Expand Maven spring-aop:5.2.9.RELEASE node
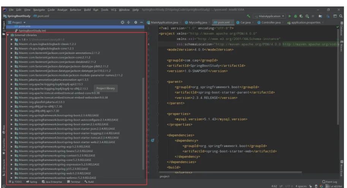 (11, 147)
